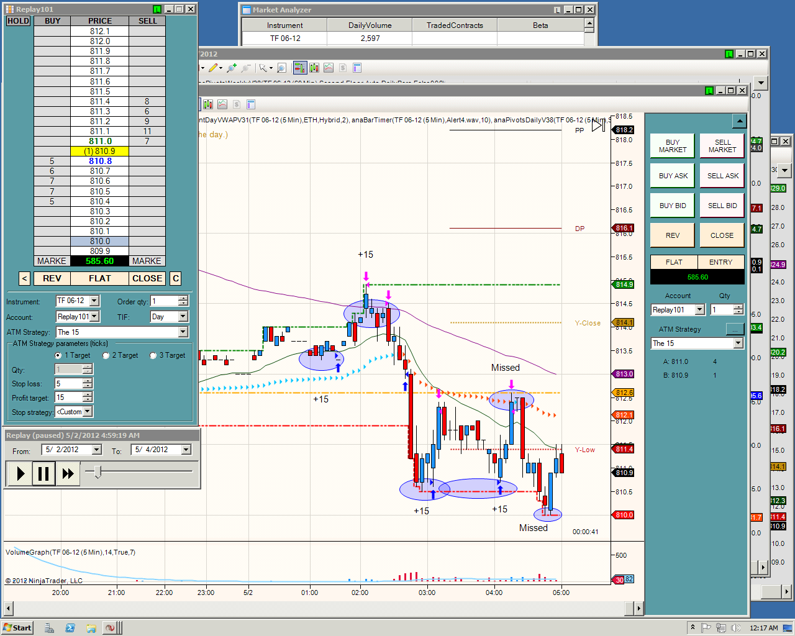Click BUY BID button
This screenshot has width=795, height=636.
672,206
